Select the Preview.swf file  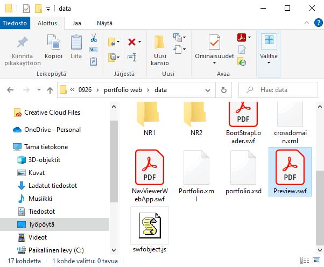290,172
